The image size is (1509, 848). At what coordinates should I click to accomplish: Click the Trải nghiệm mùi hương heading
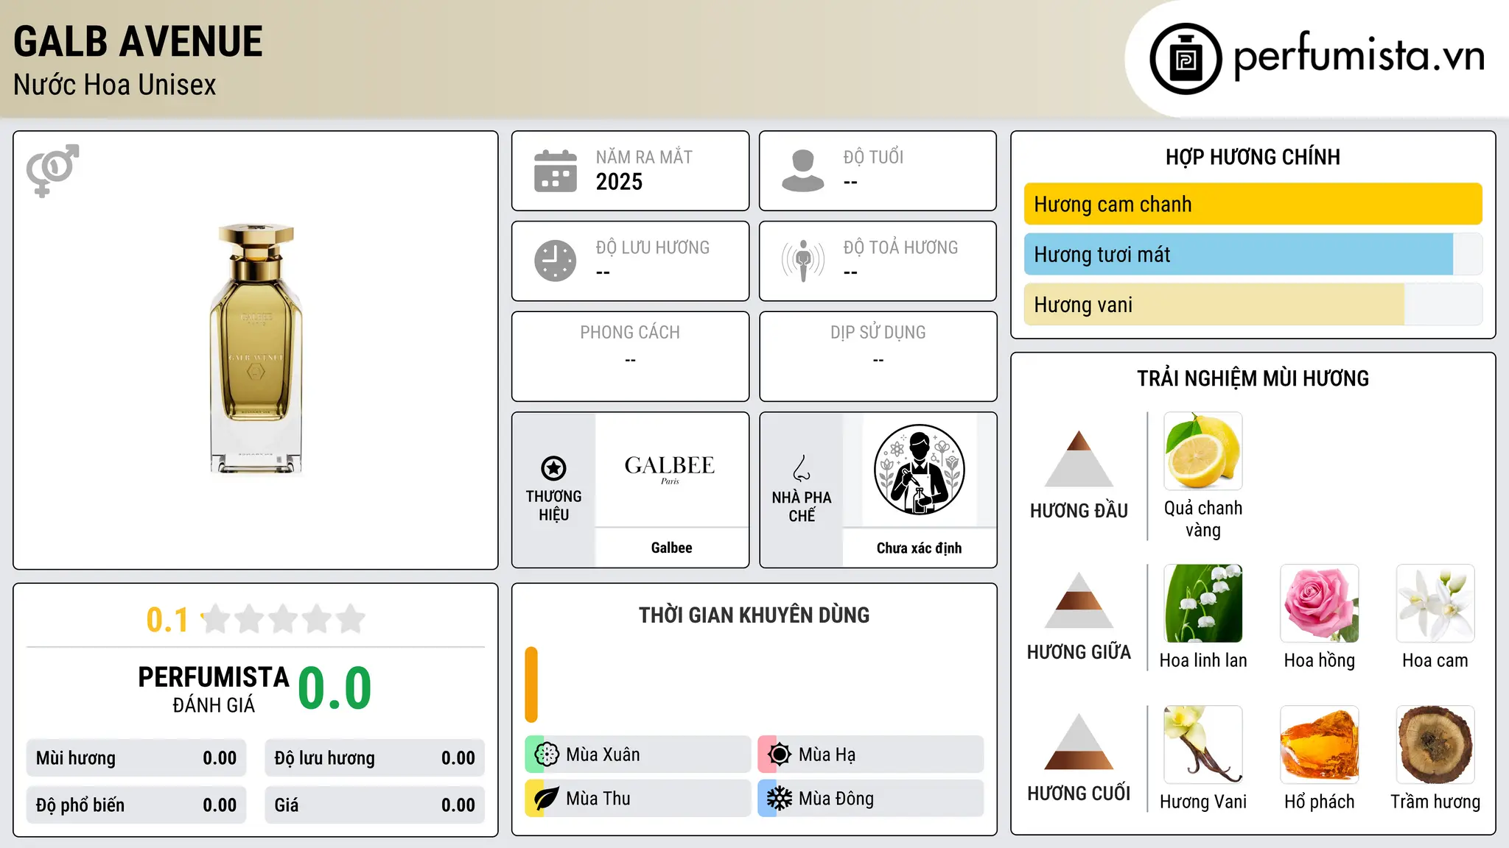click(x=1253, y=378)
